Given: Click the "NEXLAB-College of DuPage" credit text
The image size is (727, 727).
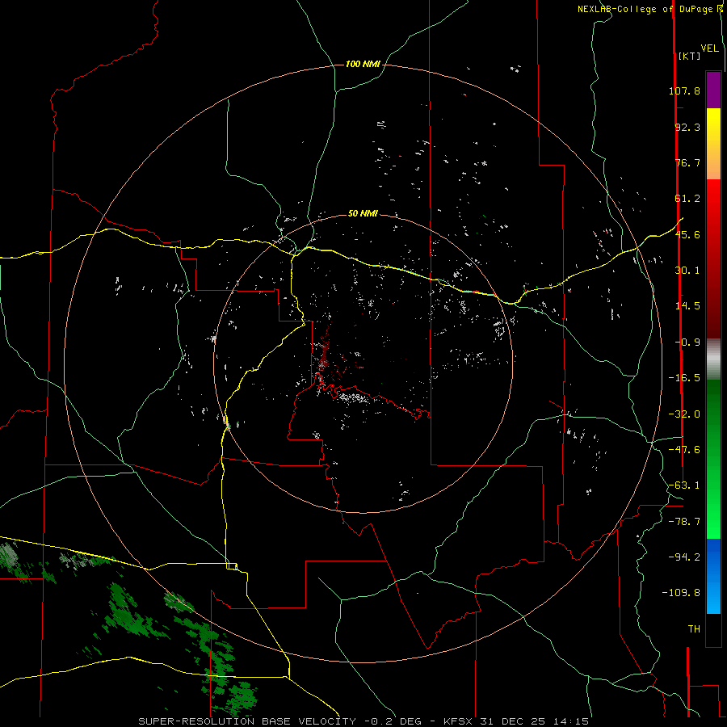Looking at the screenshot, I should [645, 9].
